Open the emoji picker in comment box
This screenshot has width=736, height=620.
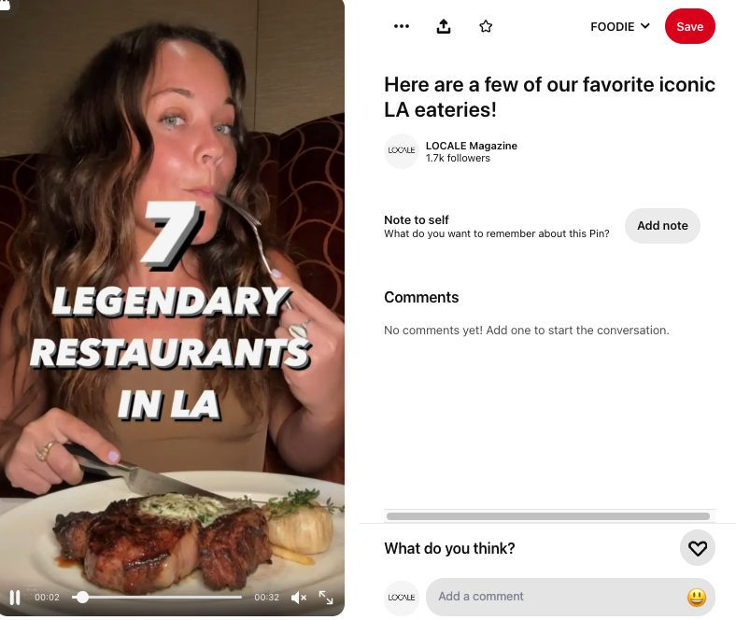pyautogui.click(x=697, y=597)
